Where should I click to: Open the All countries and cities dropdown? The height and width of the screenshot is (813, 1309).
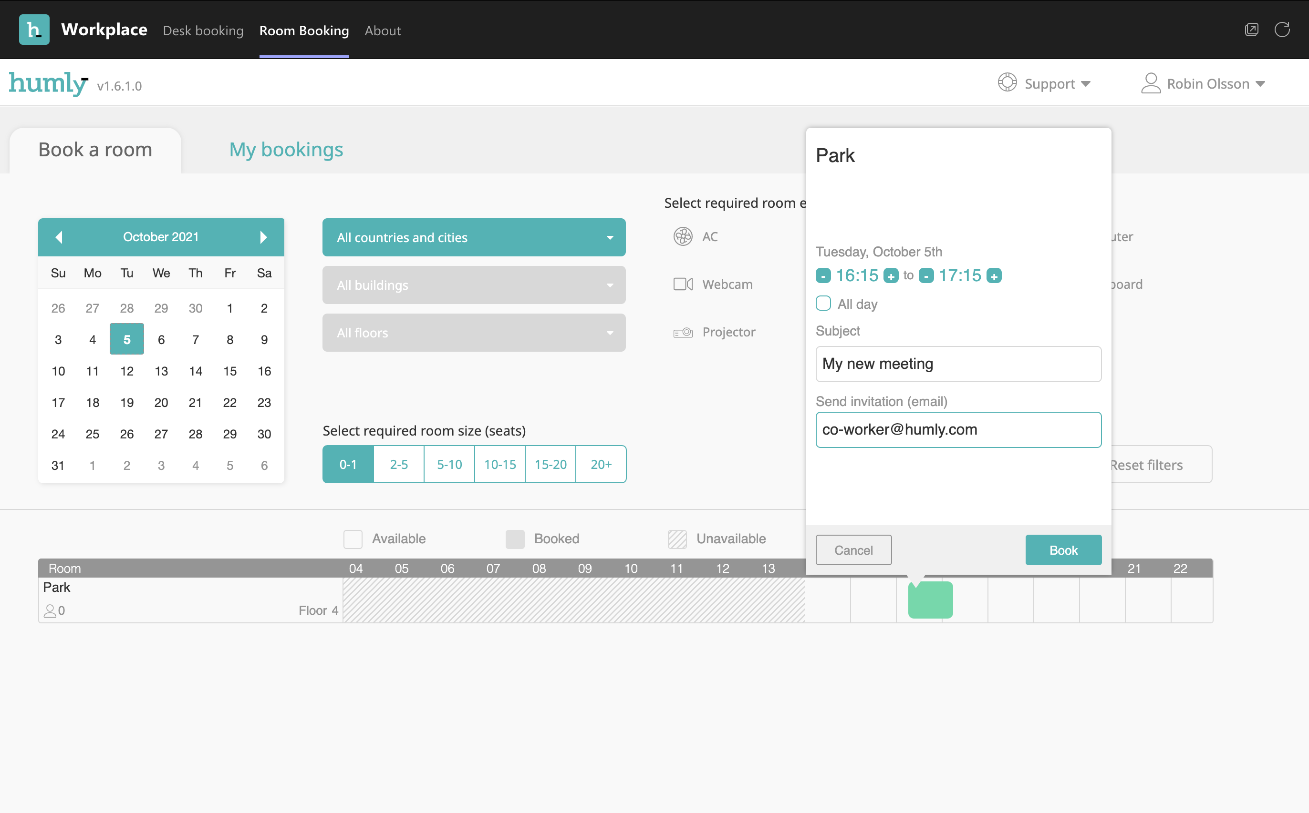pos(473,237)
